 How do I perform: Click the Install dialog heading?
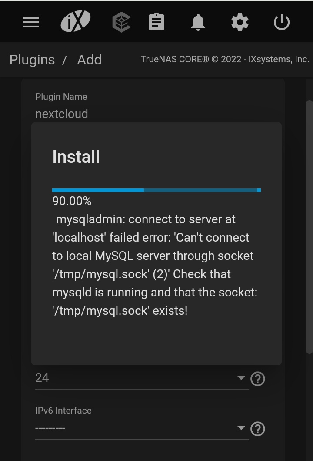click(76, 156)
